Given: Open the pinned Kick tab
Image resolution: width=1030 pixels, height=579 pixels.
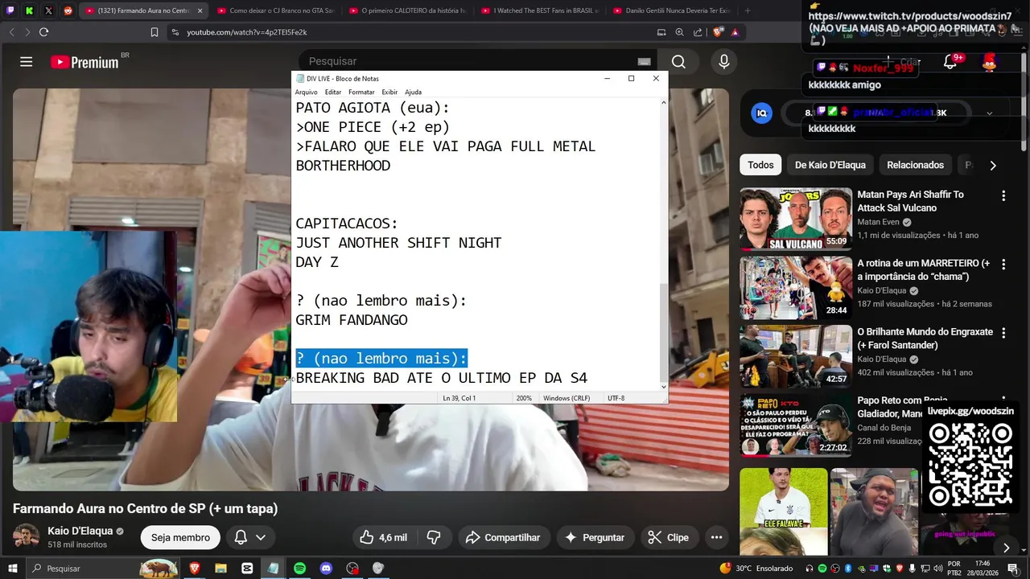Looking at the screenshot, I should tap(30, 10).
